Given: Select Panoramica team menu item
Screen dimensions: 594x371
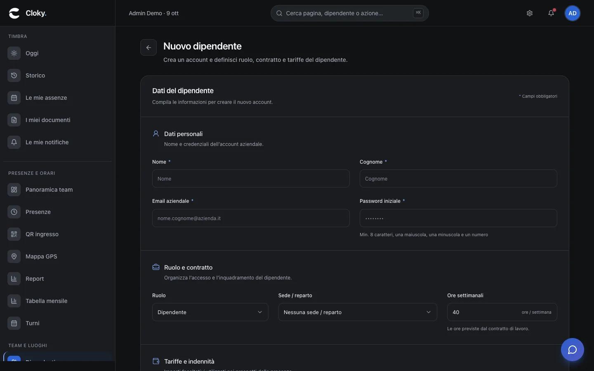Looking at the screenshot, I should [x=58, y=190].
